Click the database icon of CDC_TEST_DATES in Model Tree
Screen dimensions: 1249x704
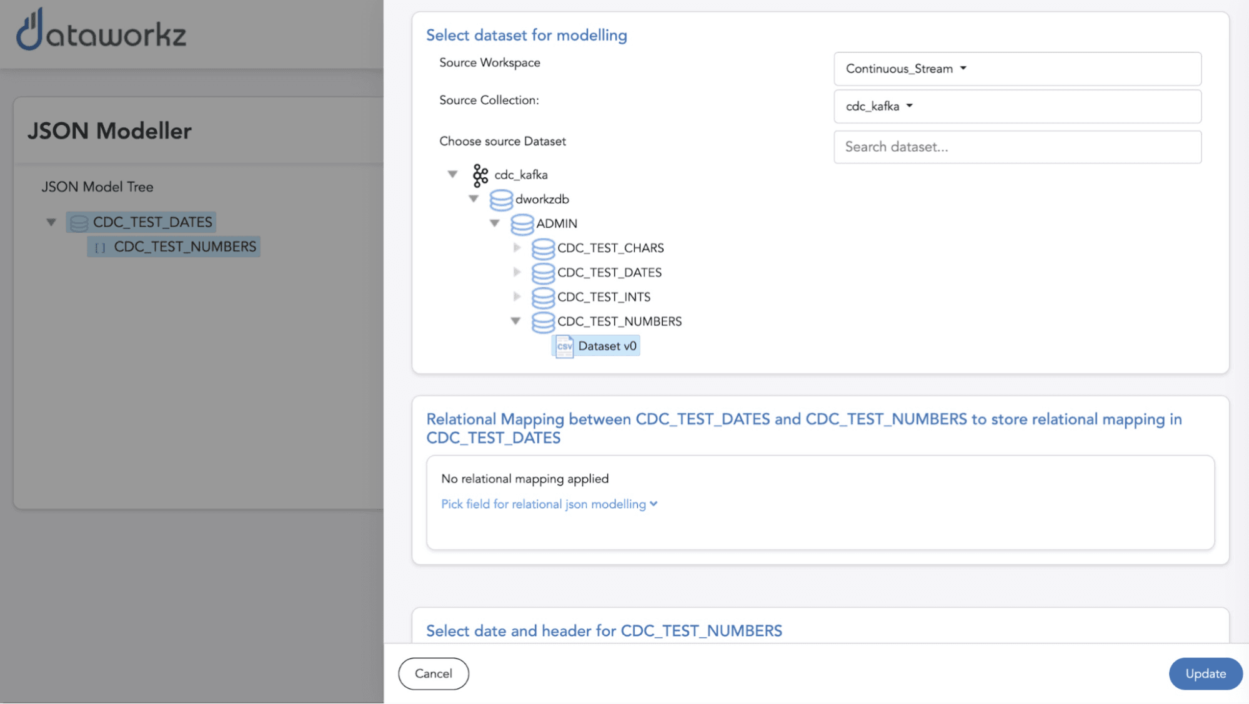(x=79, y=223)
